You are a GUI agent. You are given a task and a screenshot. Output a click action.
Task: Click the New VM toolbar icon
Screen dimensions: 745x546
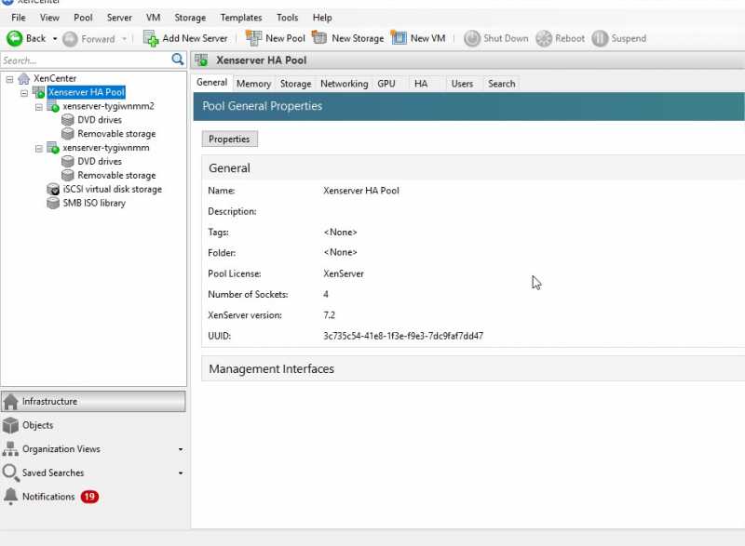tap(399, 38)
